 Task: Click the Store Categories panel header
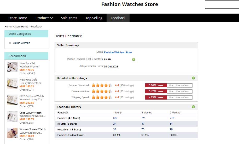click(x=26, y=34)
